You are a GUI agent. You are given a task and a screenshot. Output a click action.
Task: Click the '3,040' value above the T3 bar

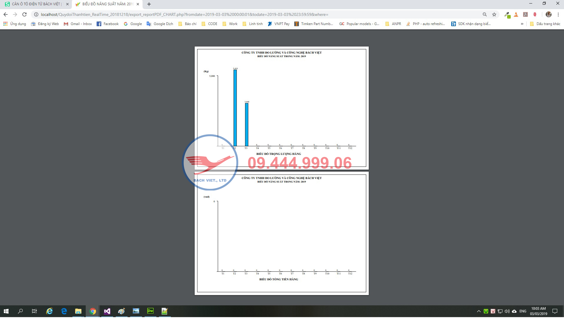pyautogui.click(x=247, y=102)
